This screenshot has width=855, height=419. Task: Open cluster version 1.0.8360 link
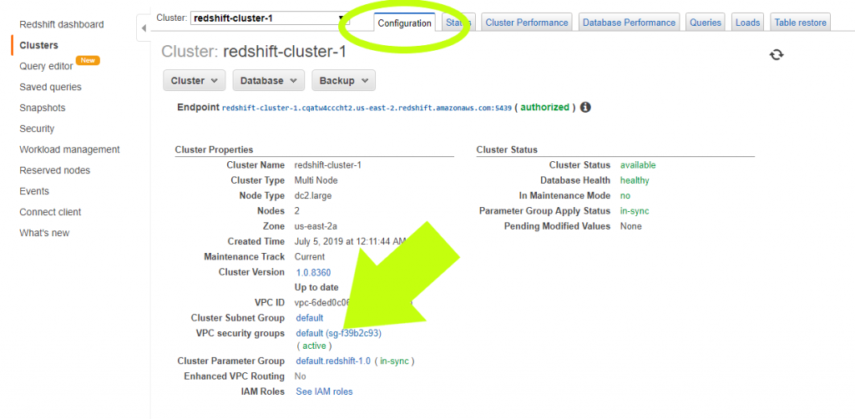(x=313, y=272)
